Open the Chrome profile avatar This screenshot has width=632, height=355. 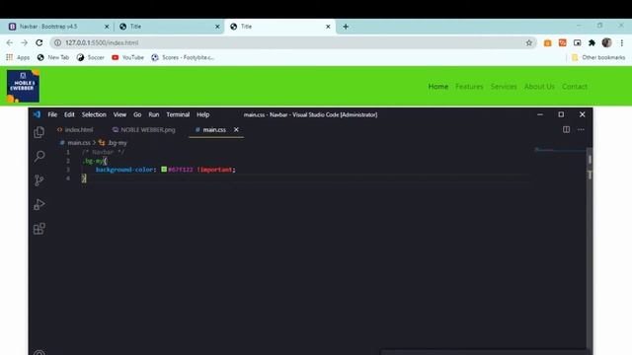point(606,42)
